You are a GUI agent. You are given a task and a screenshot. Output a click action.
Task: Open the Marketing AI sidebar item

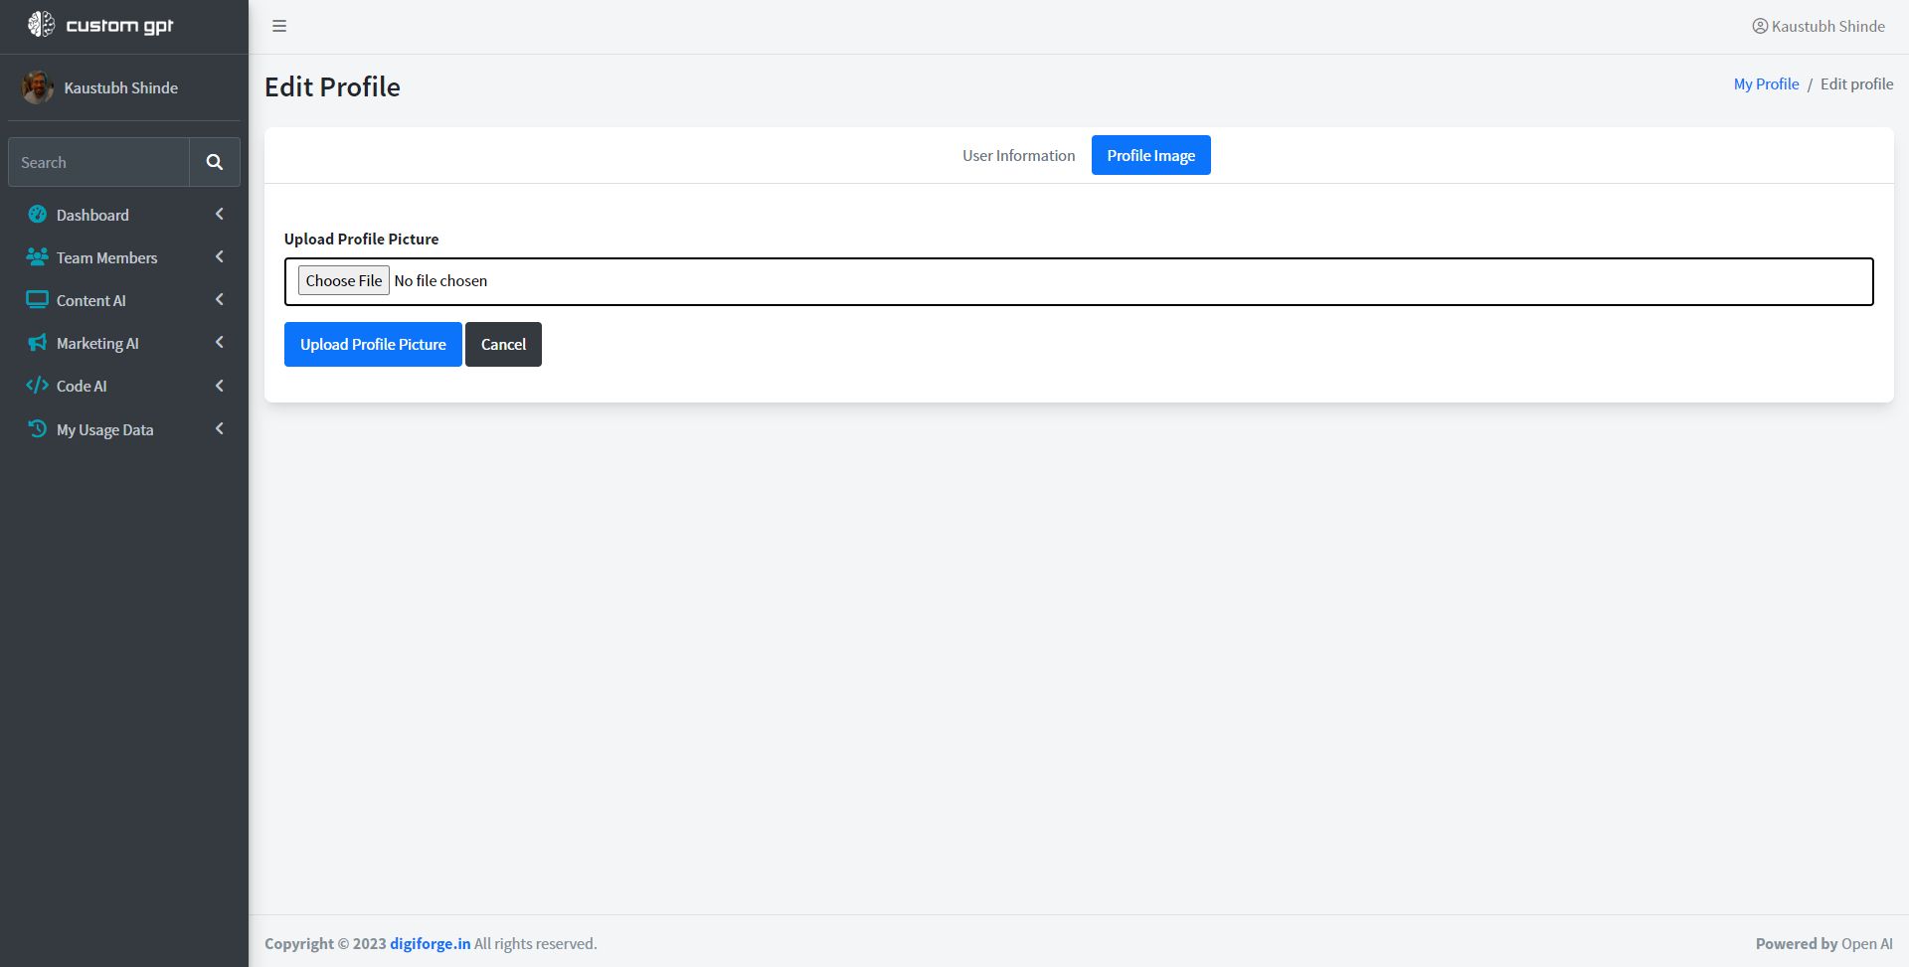[x=124, y=343]
